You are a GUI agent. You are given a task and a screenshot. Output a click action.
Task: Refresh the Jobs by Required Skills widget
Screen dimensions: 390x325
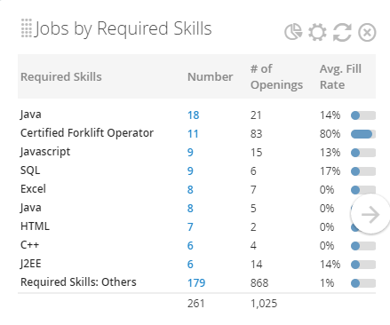[342, 32]
